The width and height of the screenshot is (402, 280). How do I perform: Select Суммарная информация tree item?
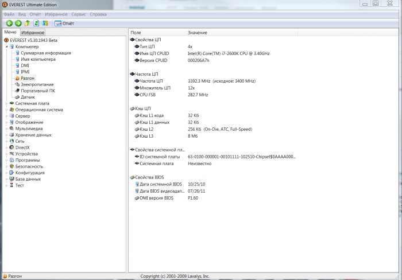coord(45,53)
